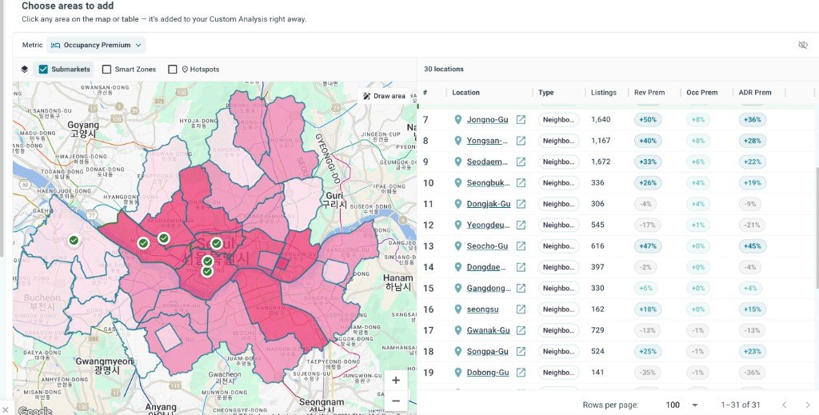This screenshot has height=415, width=819.
Task: Open the Gwanak-Gu location link
Action: click(x=489, y=330)
